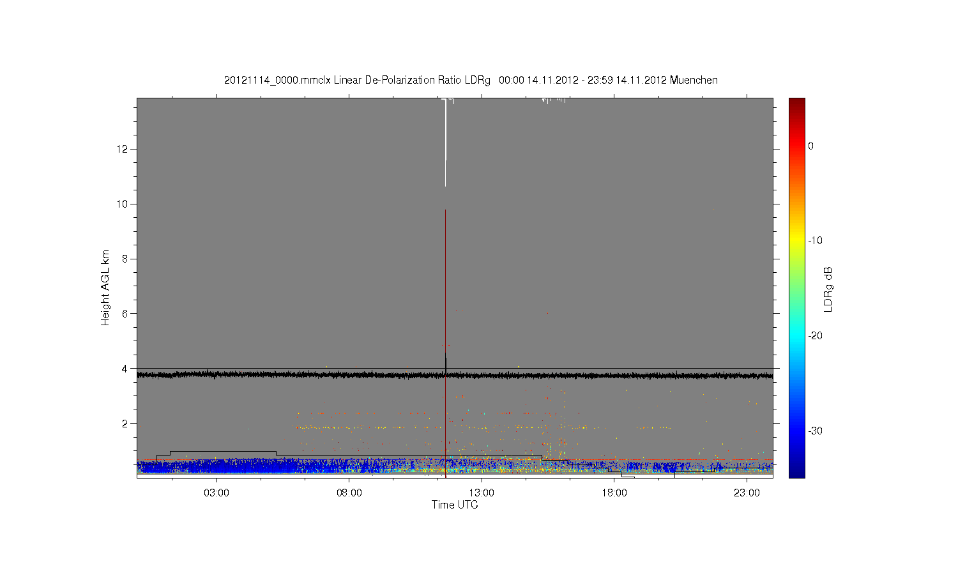Click the 13:00 time tick label

click(x=482, y=493)
